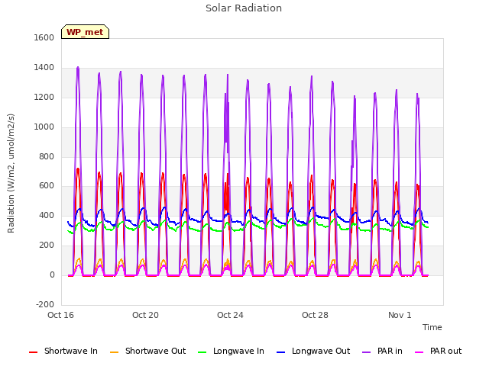Click the 1000 y-axis tick label
Screen dimensions: 489x366
(x=44, y=127)
